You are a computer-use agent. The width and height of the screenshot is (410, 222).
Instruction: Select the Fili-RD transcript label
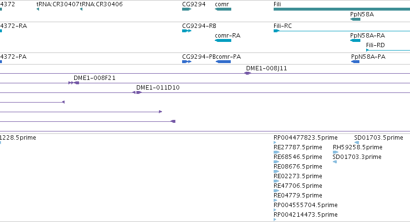click(x=375, y=45)
